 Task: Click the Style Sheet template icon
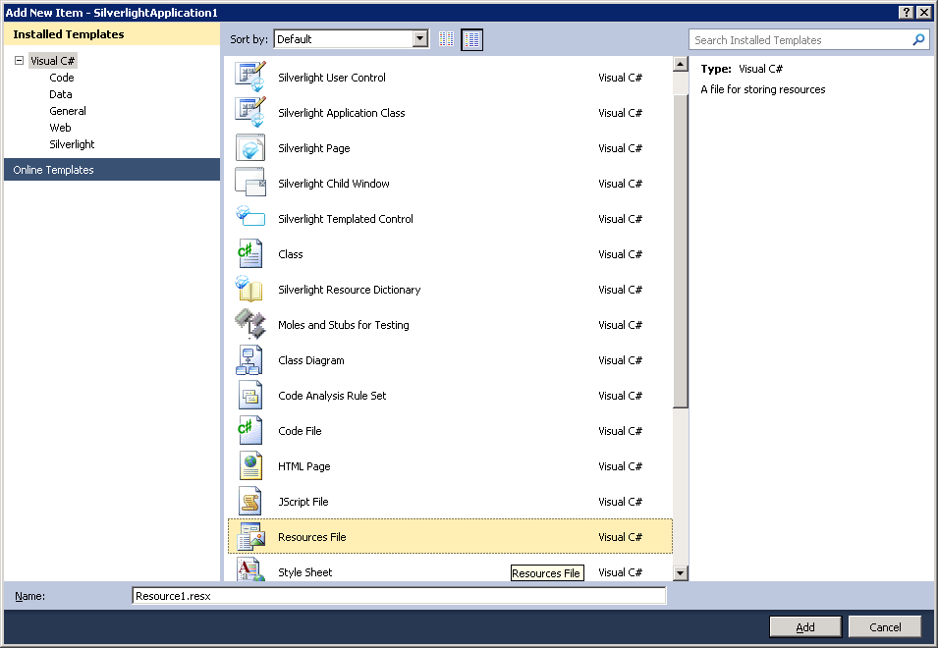coord(250,568)
